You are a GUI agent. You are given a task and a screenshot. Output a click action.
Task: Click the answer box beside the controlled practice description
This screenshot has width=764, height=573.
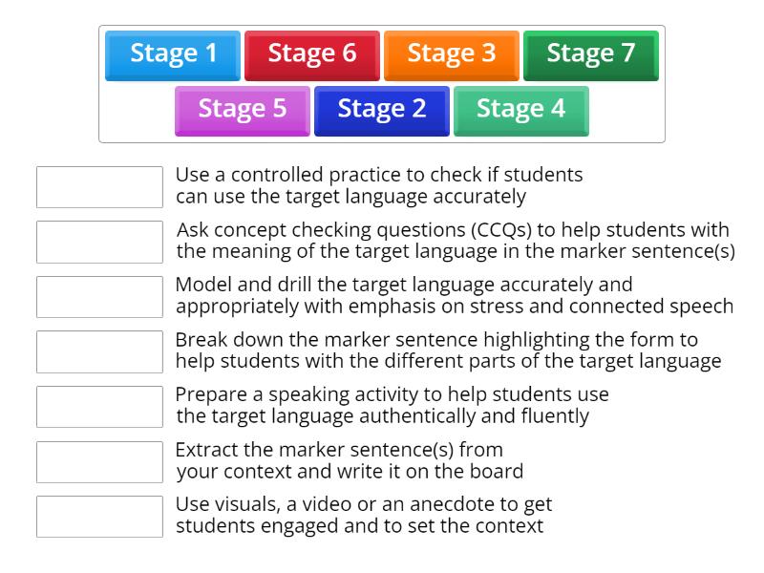click(x=98, y=187)
